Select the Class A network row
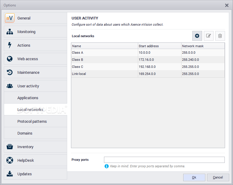233x185 pixels. coord(148,53)
